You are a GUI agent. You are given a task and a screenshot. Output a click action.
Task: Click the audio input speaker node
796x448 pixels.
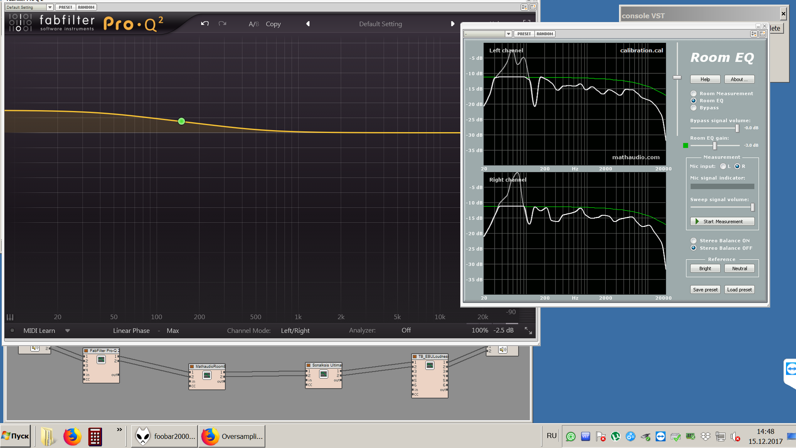35,348
